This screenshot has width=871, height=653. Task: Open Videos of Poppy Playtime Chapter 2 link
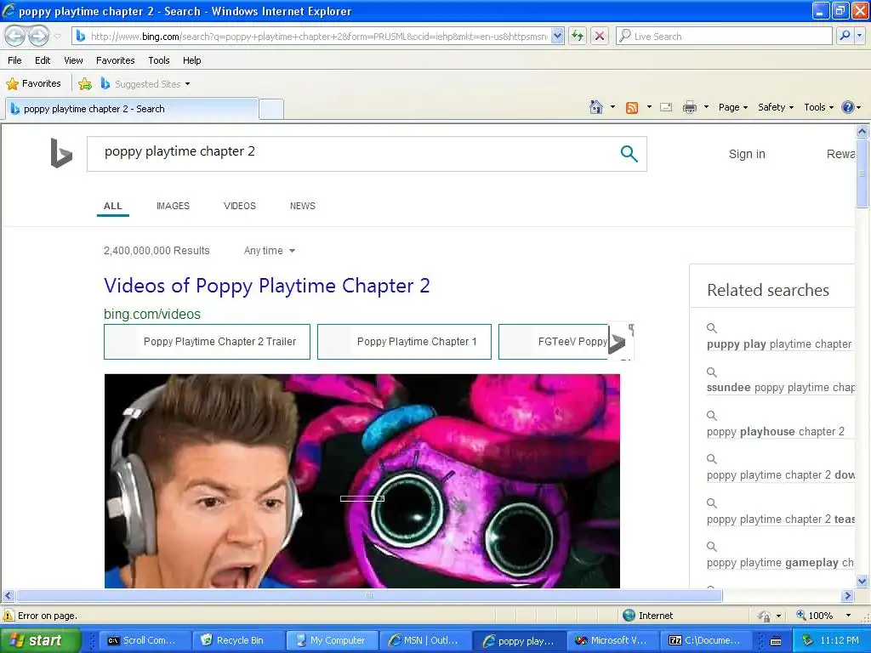(x=266, y=286)
